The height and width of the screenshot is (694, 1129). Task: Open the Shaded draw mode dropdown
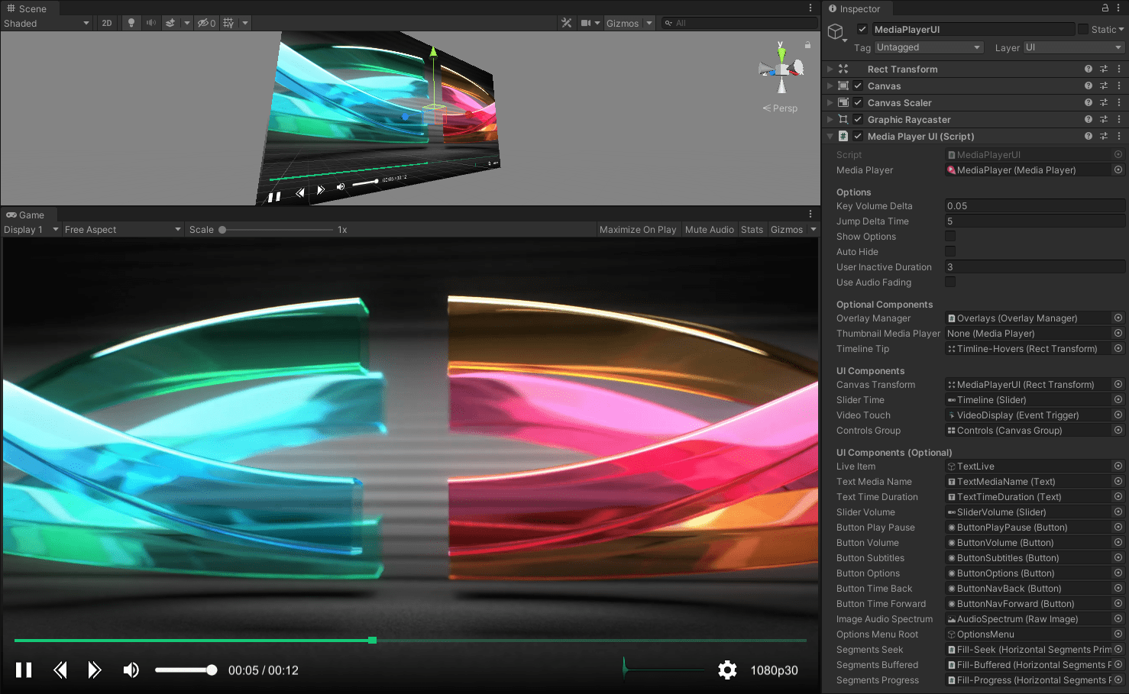point(46,23)
